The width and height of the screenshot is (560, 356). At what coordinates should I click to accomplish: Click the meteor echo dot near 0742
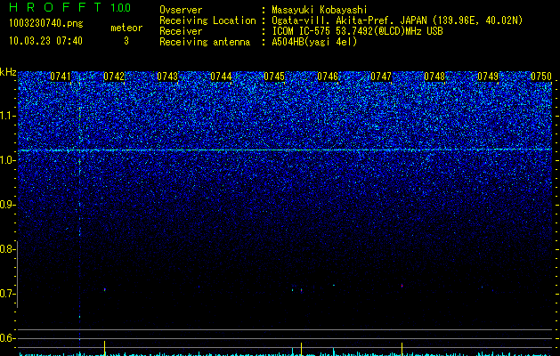(x=105, y=289)
